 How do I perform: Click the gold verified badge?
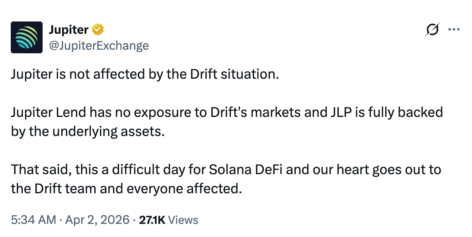point(98,29)
